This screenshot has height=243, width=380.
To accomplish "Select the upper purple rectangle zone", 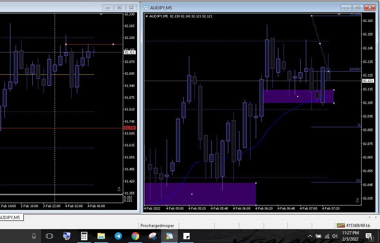I will tap(298, 96).
